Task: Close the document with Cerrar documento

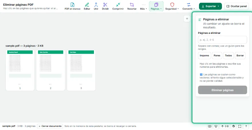Action: (50, 126)
